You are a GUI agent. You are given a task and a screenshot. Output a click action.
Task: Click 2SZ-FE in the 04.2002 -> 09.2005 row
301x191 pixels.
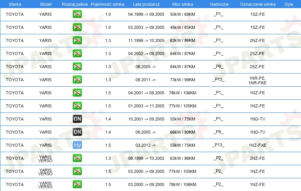click(x=257, y=54)
